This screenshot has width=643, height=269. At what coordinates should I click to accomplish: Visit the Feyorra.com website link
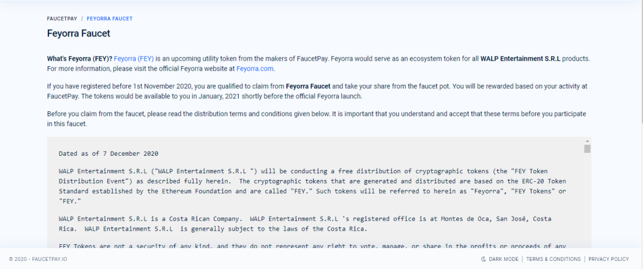pyautogui.click(x=255, y=69)
